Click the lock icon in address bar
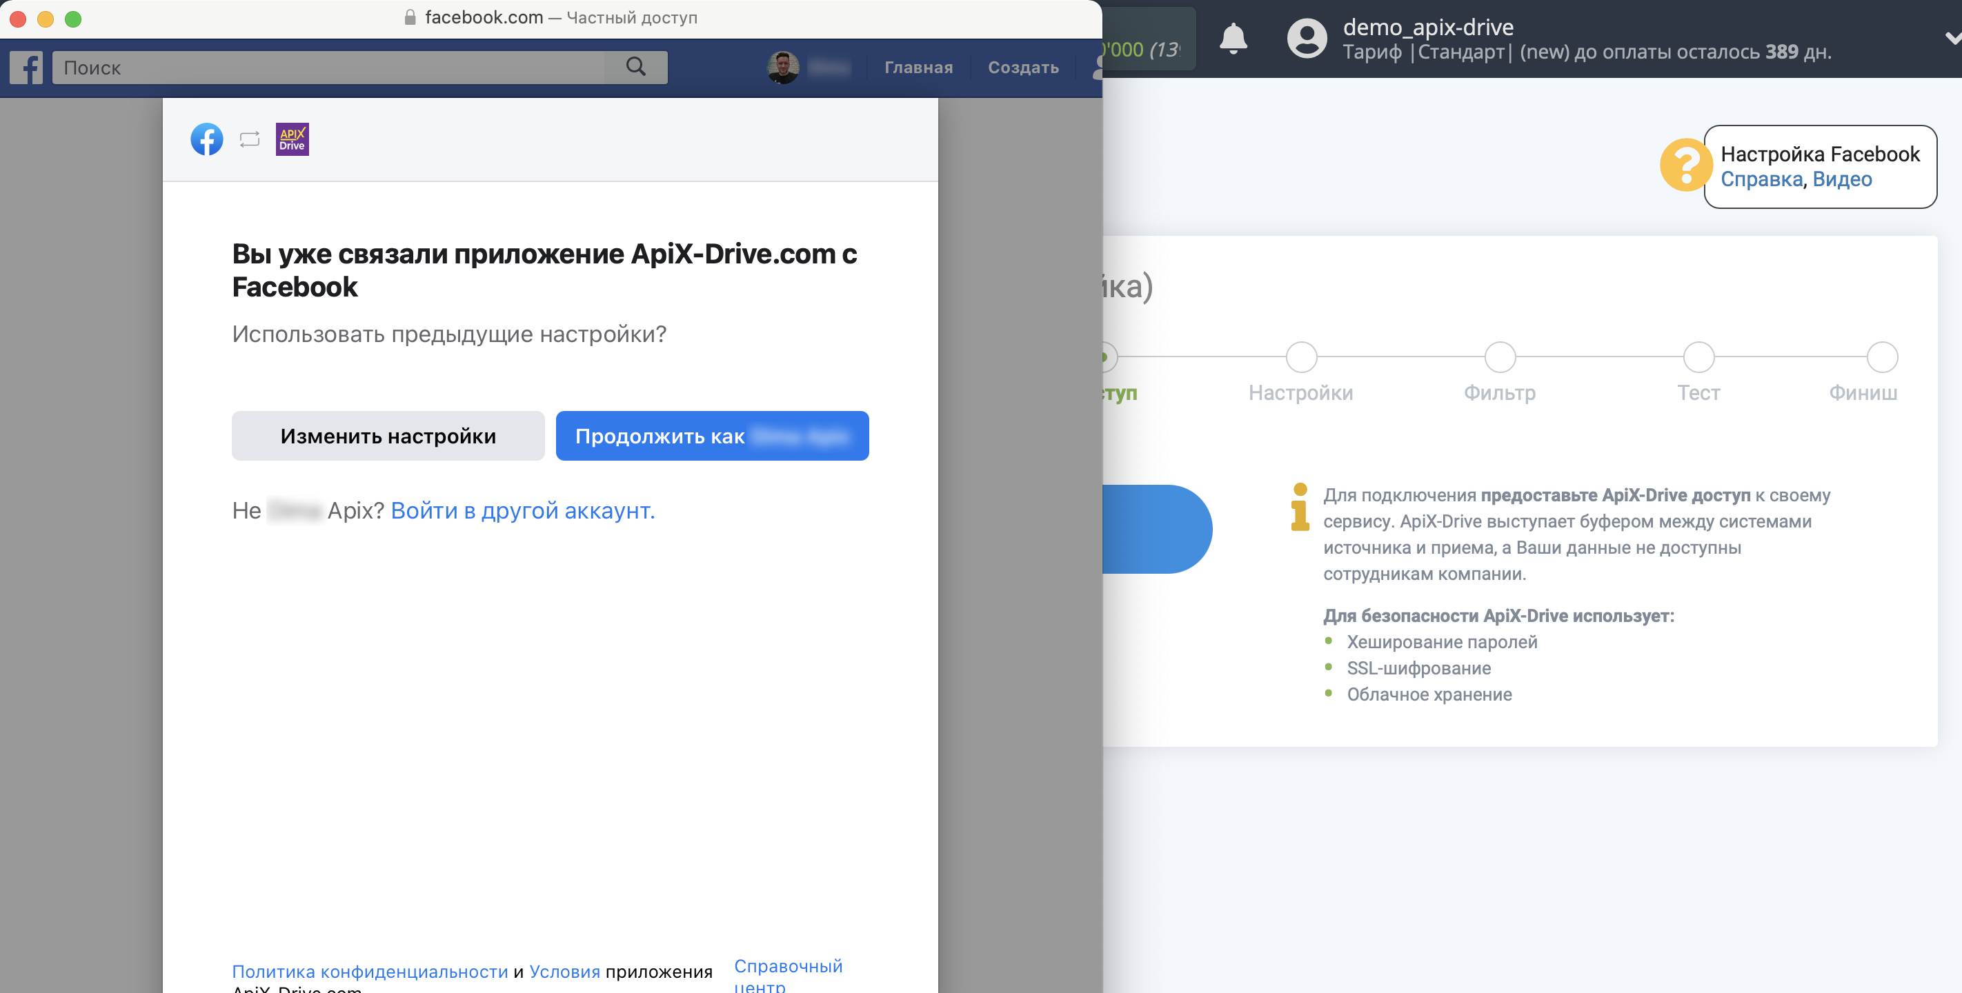Screen dimensions: 1962x993 (x=410, y=17)
